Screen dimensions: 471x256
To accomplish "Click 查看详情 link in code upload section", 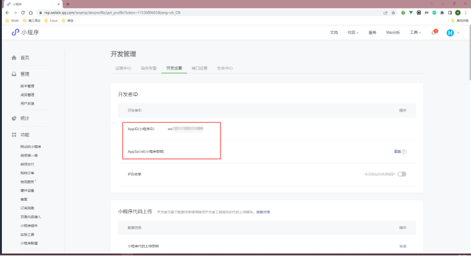I will 263,212.
